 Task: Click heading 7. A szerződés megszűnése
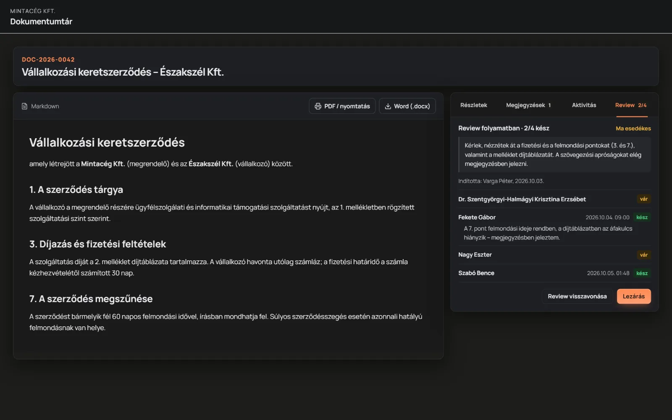(91, 299)
